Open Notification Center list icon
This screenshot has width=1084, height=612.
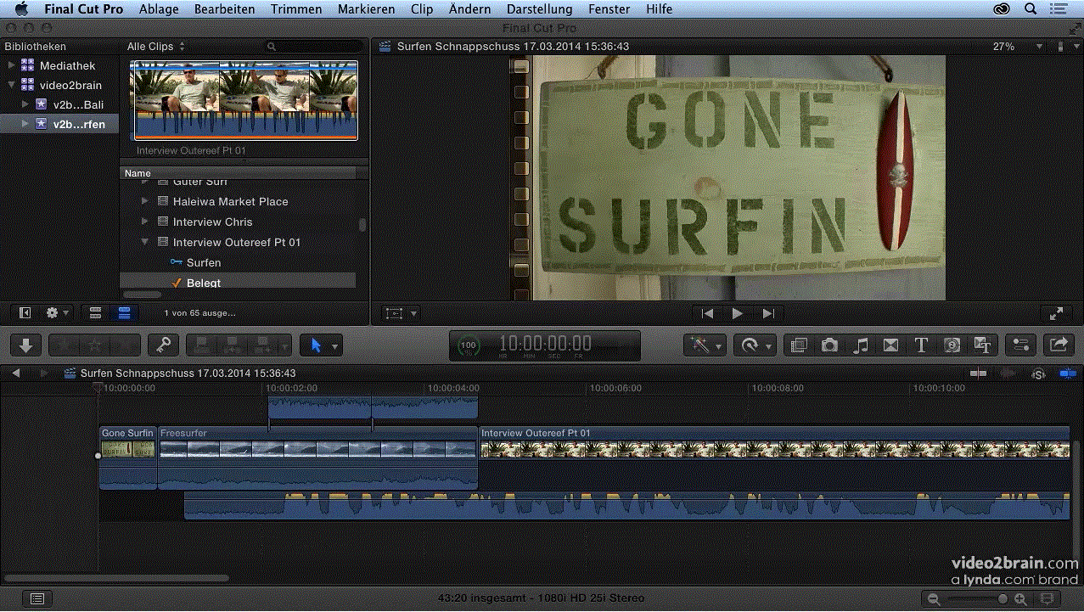click(x=1058, y=9)
